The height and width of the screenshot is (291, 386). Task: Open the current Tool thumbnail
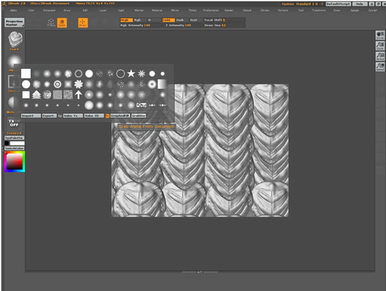click(x=15, y=41)
